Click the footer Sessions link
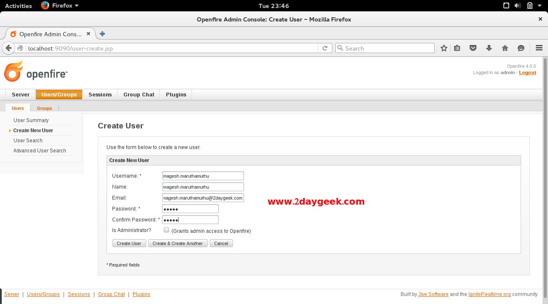Image resolution: width=548 pixels, height=304 pixels. click(79, 294)
